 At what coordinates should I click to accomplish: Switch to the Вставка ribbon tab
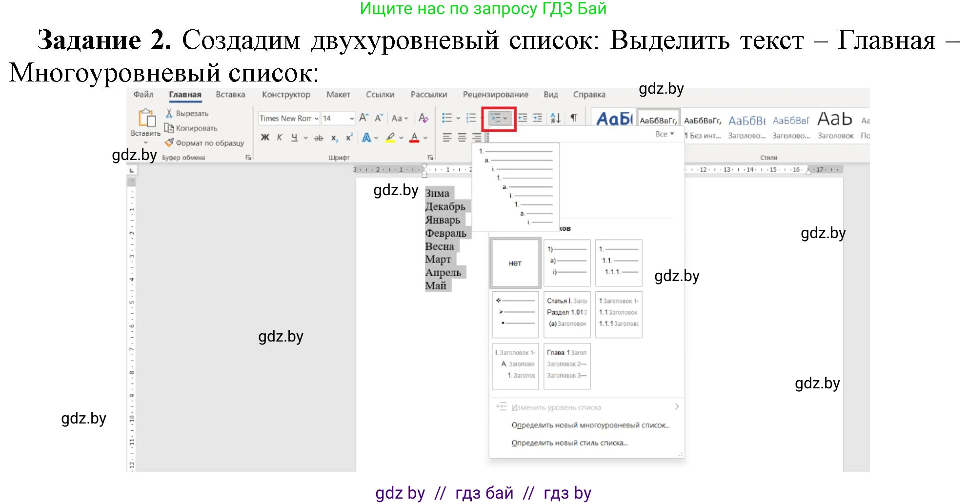(x=230, y=94)
